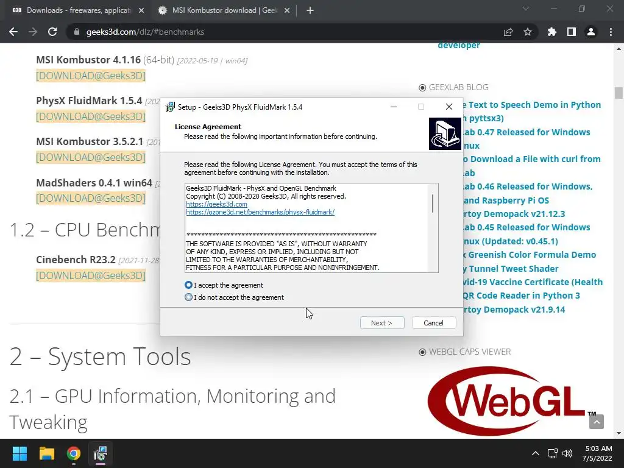Screen dimensions: 624x468
Task: Open the ozone3d.net physx-fluidmark link
Action: click(x=260, y=212)
